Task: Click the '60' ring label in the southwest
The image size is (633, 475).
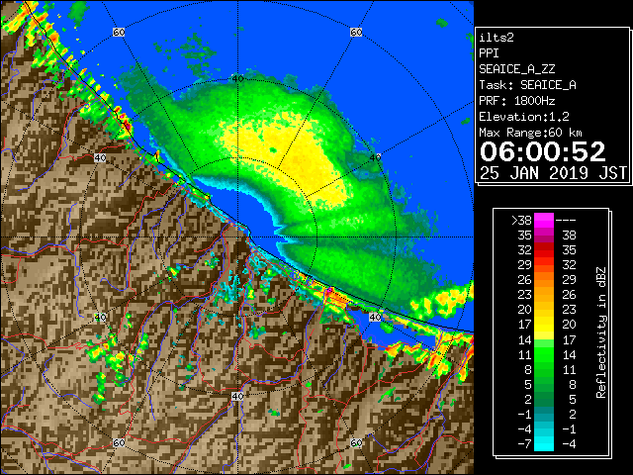Action: pos(119,442)
